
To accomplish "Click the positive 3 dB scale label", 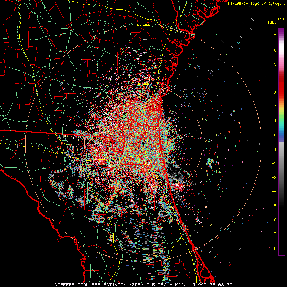I will (x=275, y=92).
